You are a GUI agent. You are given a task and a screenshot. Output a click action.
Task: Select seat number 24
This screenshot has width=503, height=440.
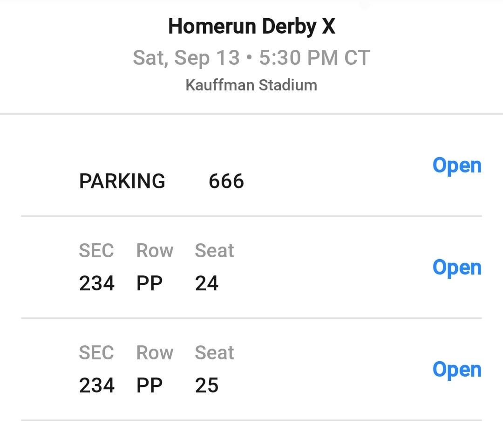click(x=206, y=283)
